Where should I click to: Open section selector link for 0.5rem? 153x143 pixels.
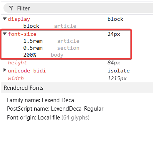tap(68, 48)
